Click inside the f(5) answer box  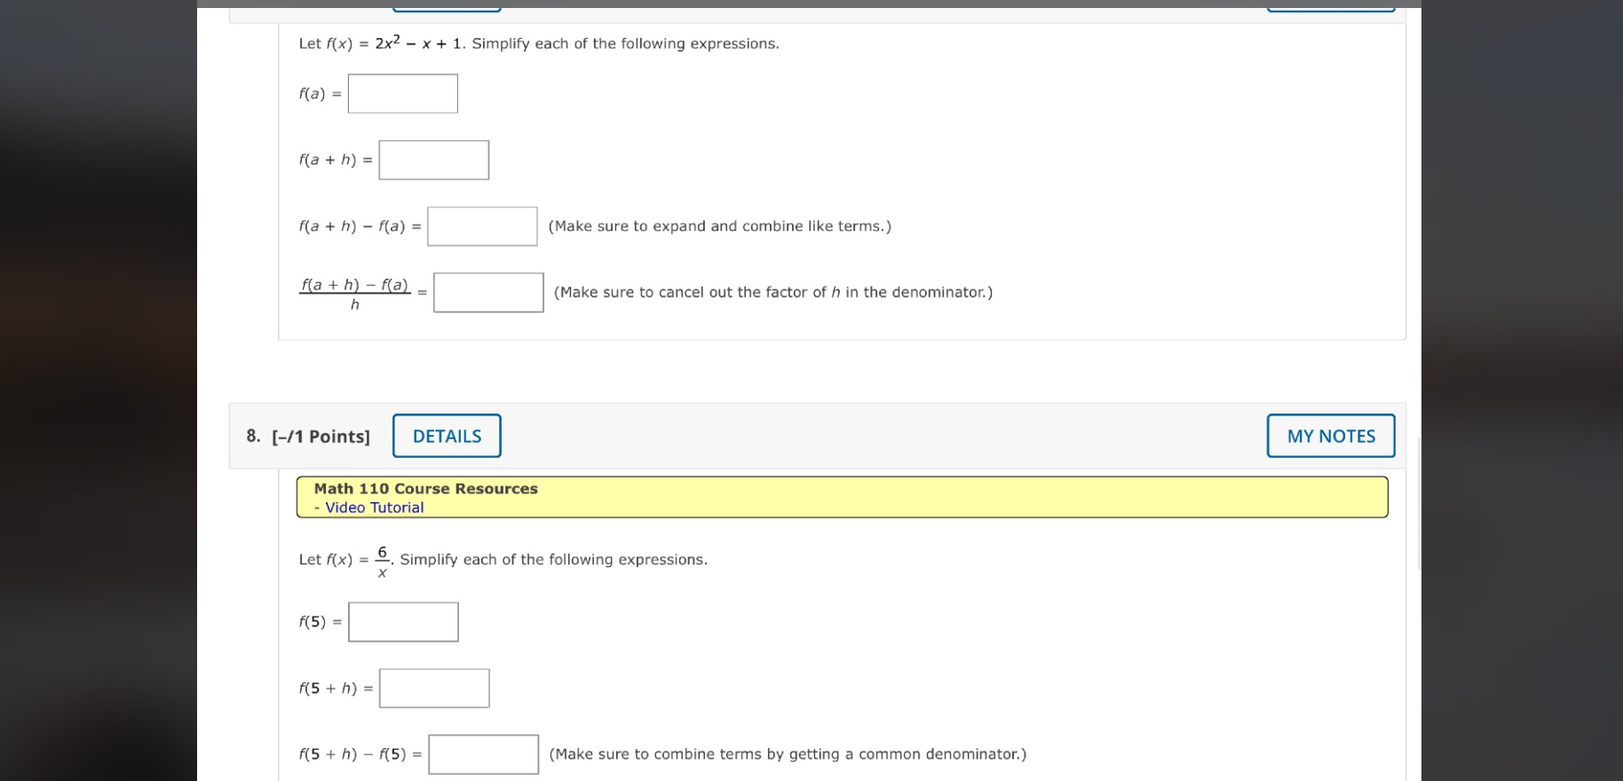click(x=402, y=621)
